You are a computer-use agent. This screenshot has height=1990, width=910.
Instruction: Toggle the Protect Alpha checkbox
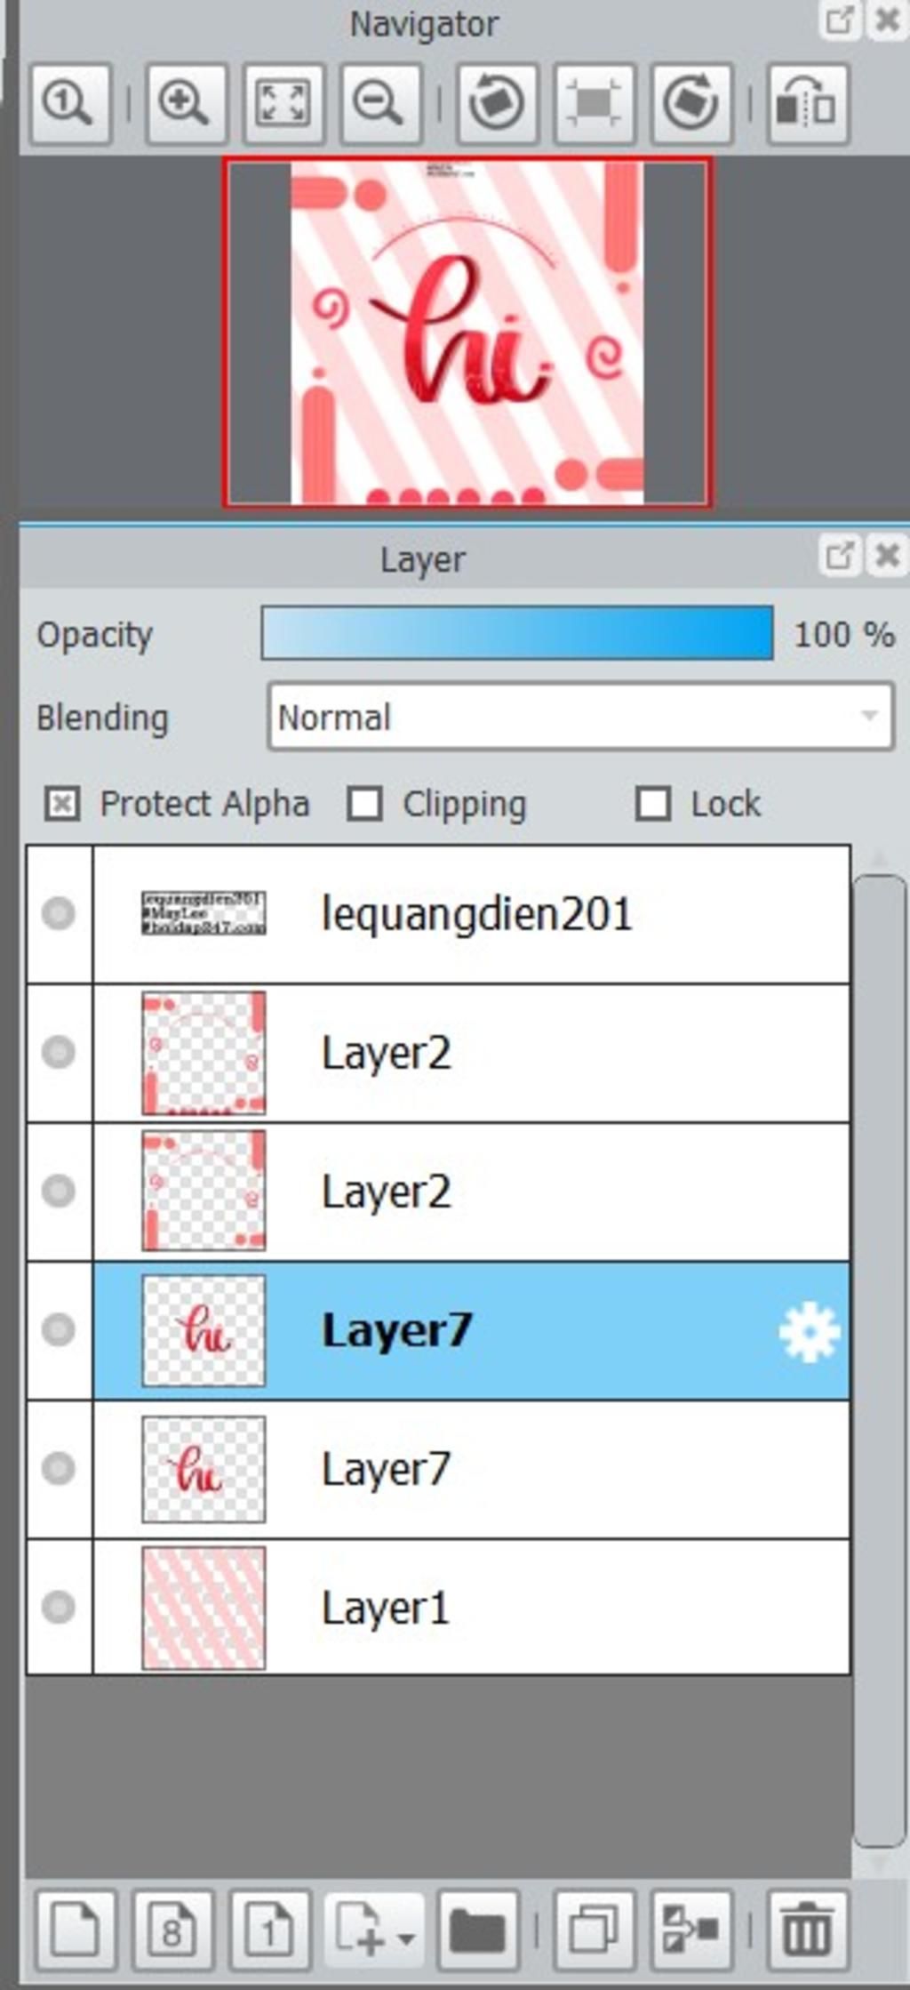62,804
